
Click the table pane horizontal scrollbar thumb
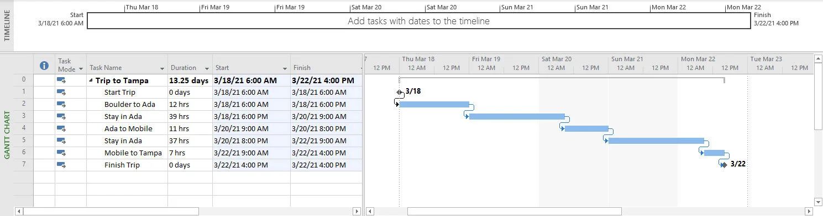[111, 211]
